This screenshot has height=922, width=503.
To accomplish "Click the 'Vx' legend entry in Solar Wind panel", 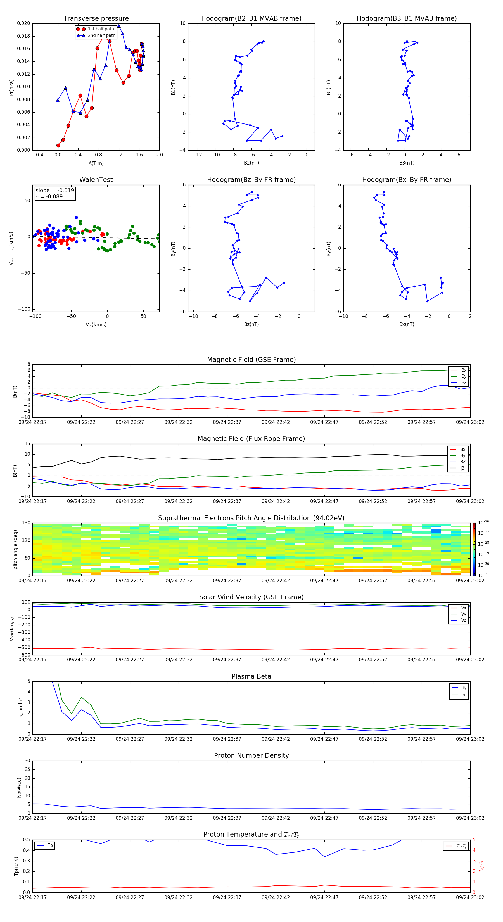I will (x=459, y=608).
